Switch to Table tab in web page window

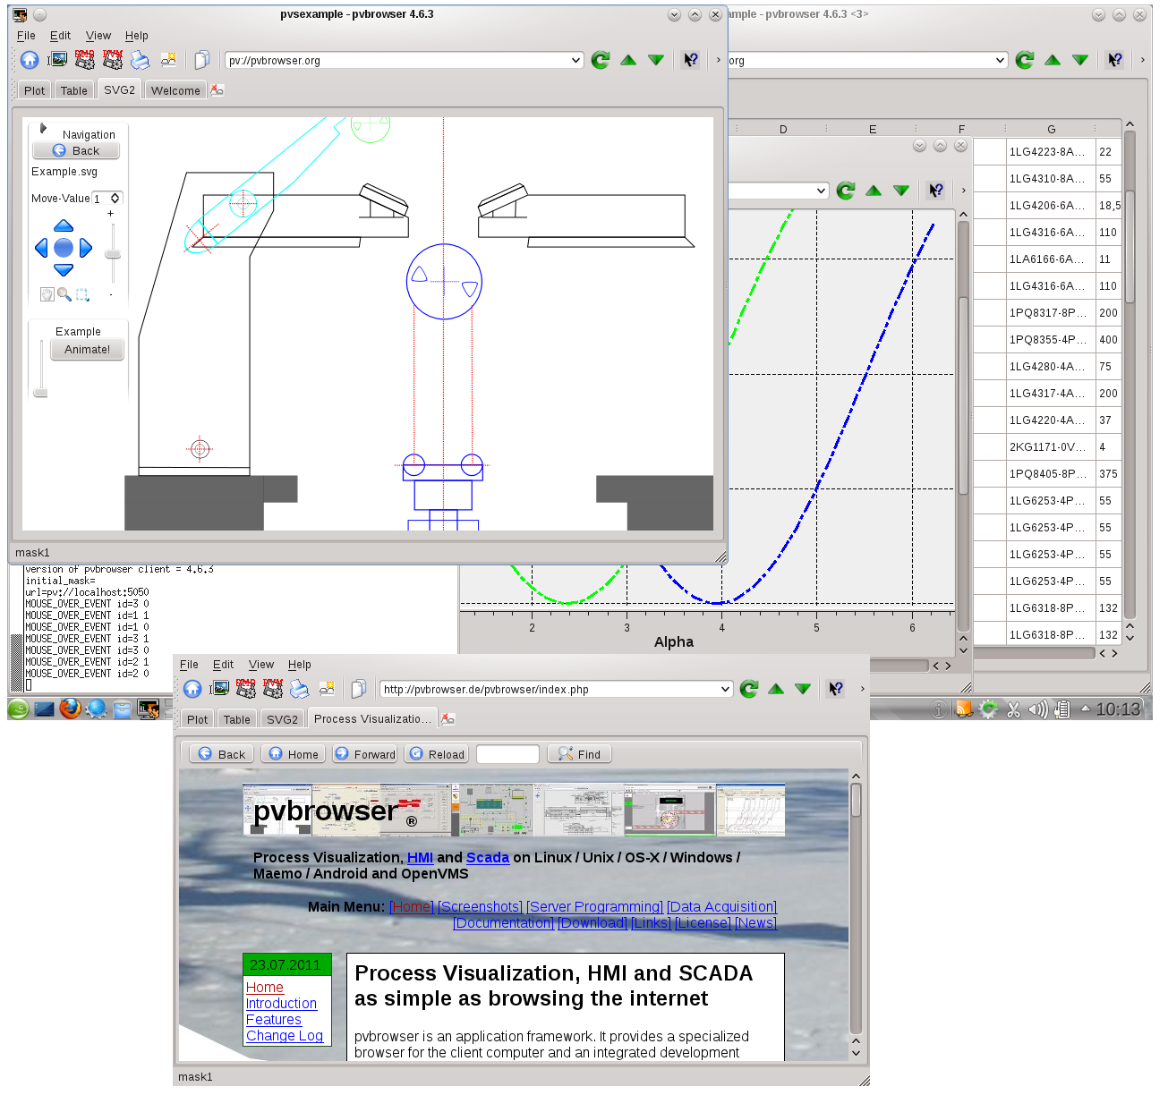pyautogui.click(x=236, y=719)
